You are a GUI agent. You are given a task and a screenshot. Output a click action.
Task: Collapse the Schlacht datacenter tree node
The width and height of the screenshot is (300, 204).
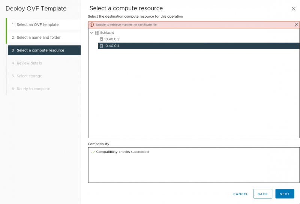point(92,33)
